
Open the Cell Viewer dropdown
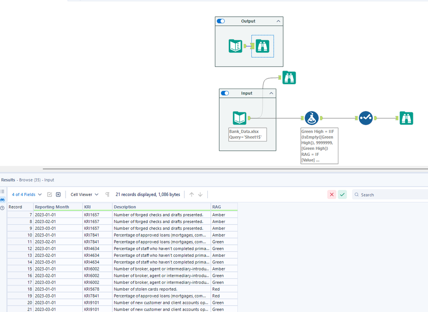click(84, 194)
